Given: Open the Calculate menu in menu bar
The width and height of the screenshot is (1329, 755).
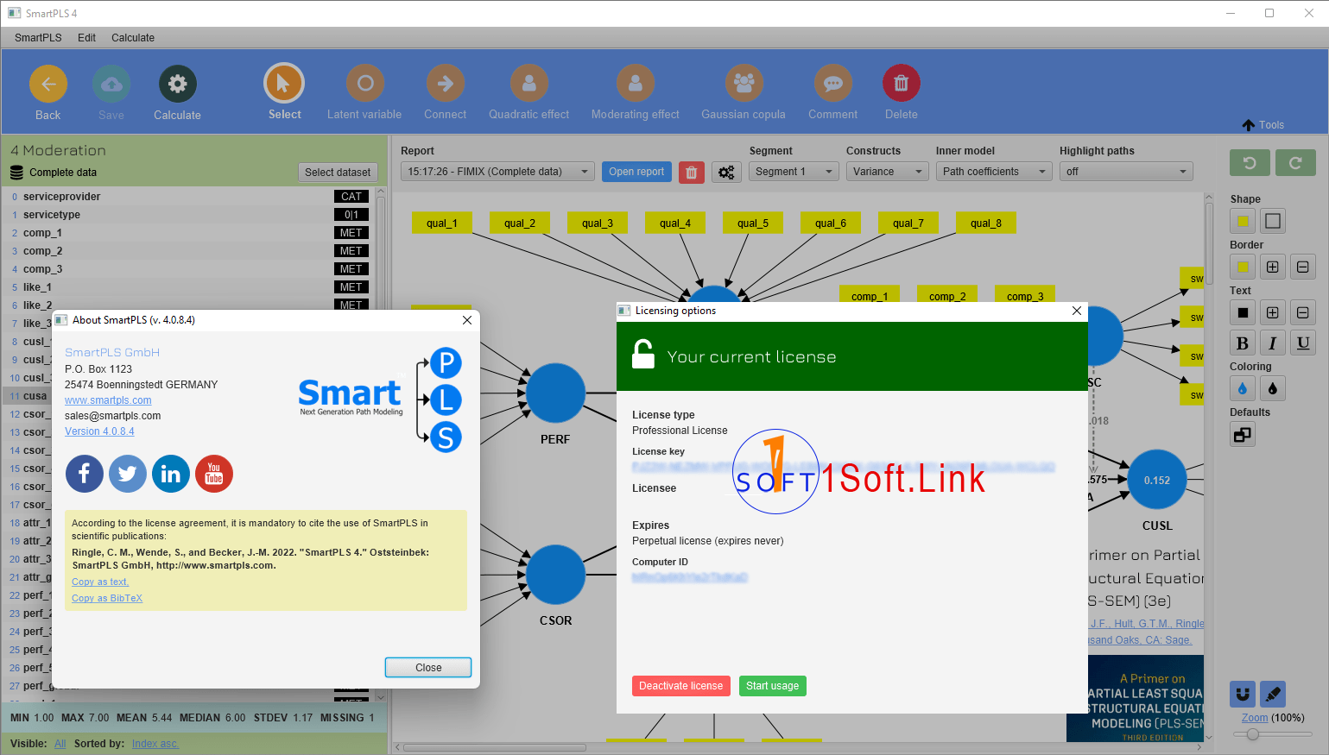Looking at the screenshot, I should point(133,38).
